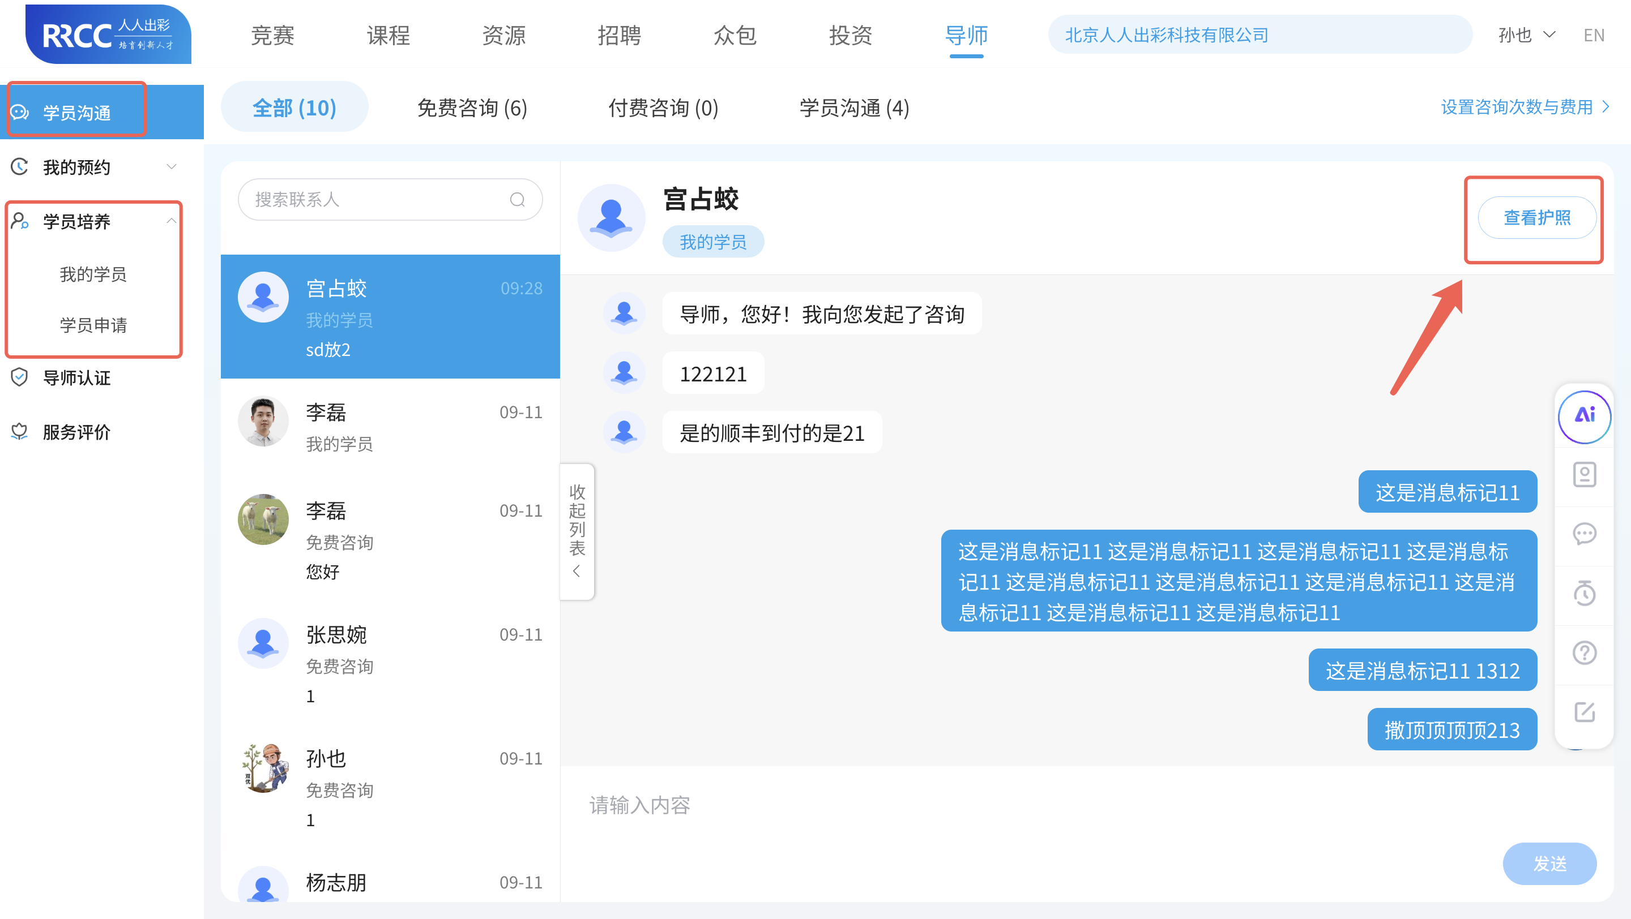Click the search magnifier icon

click(x=517, y=200)
